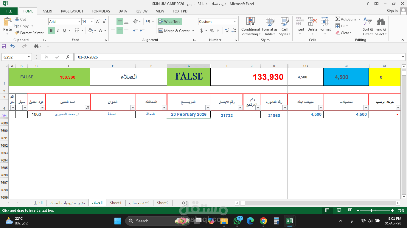Apply Font Color with the A button

point(101,31)
